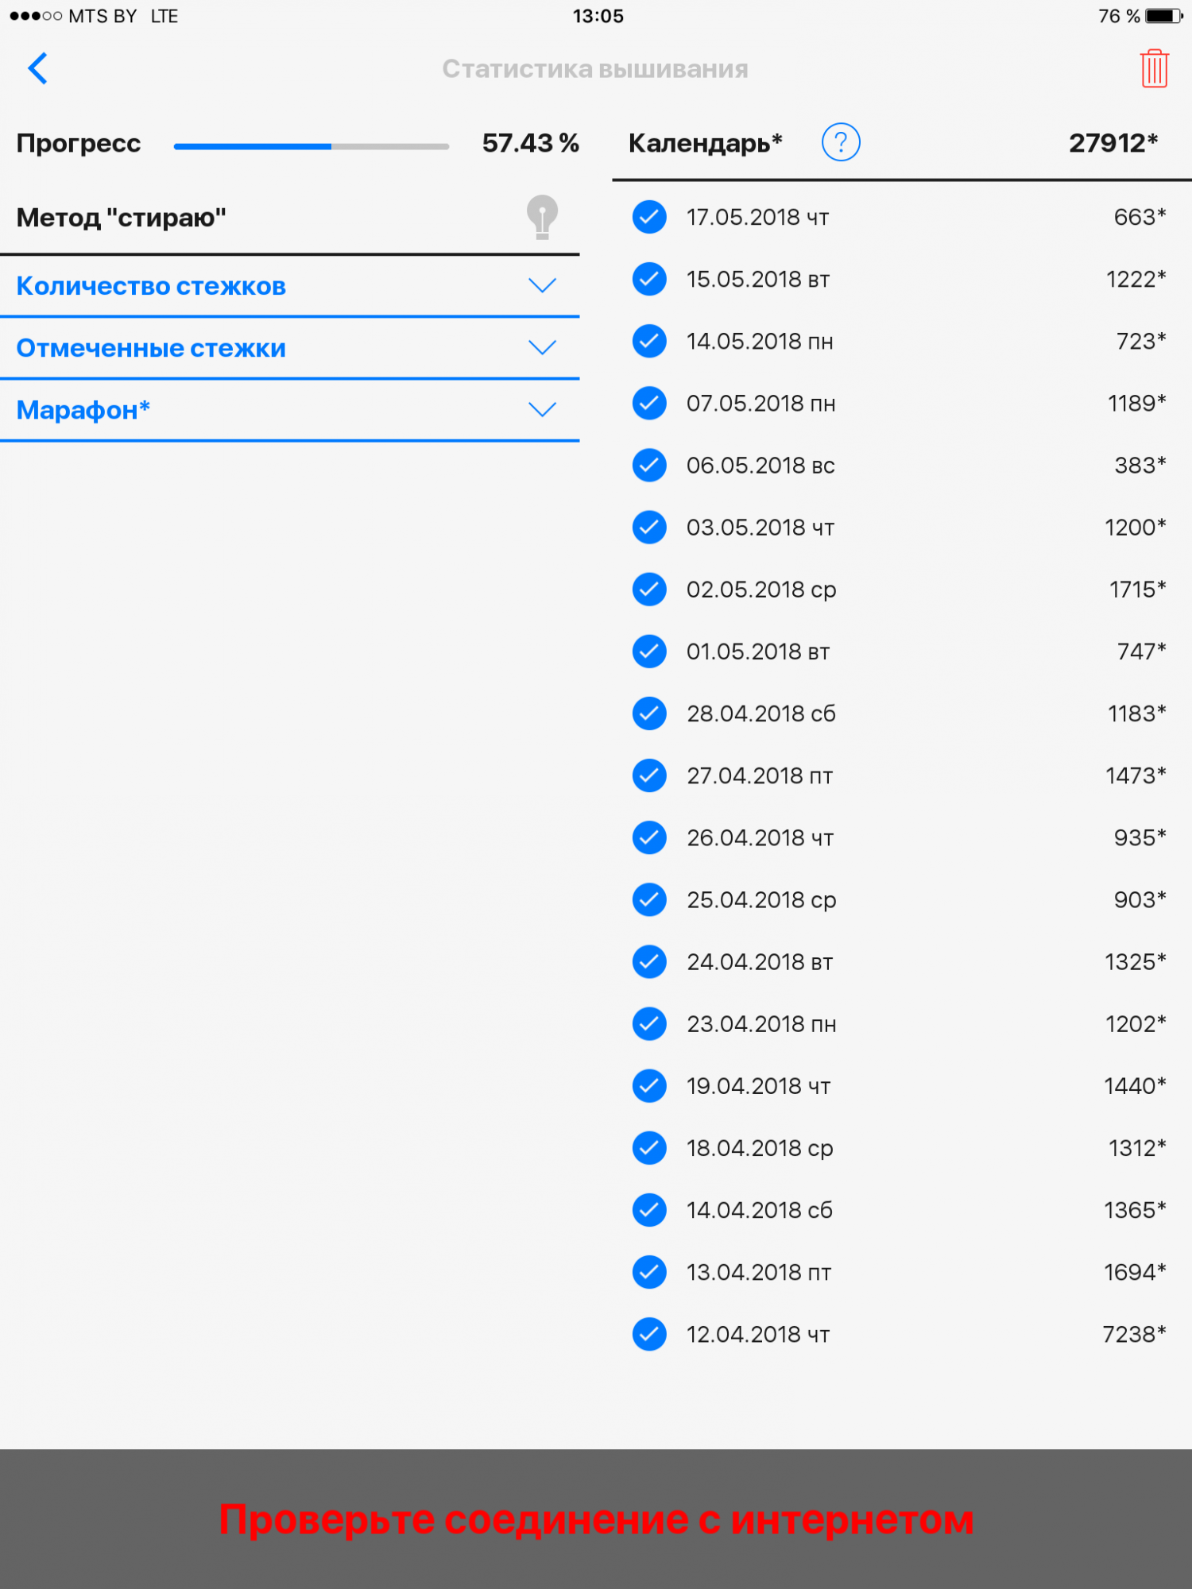
Task: Expand the Марафон* section arrow
Action: pos(542,409)
